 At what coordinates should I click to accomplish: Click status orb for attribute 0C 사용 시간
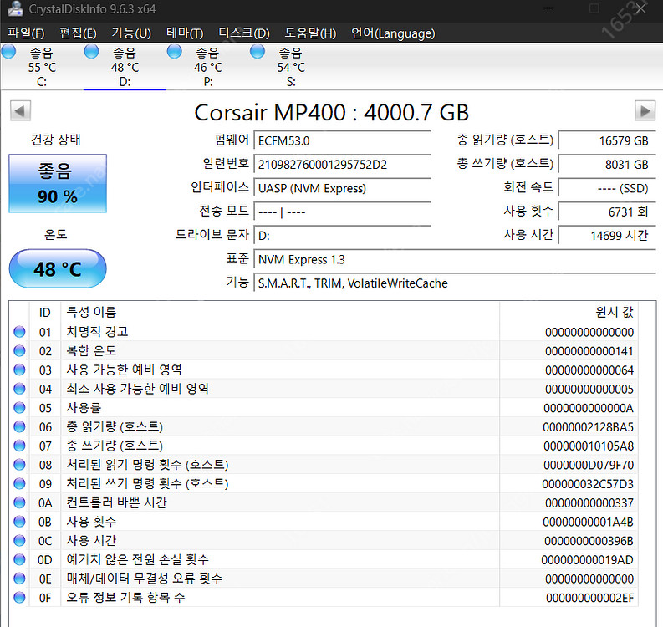tap(19, 540)
